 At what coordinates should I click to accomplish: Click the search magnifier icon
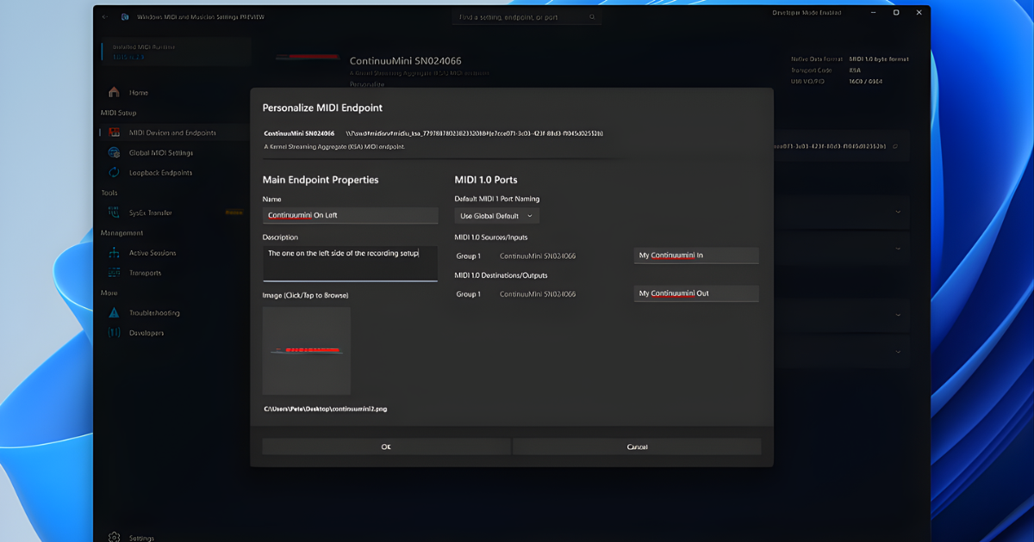click(593, 16)
